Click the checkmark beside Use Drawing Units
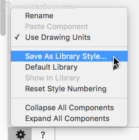Screen dimensions: 139x140 coord(17,37)
